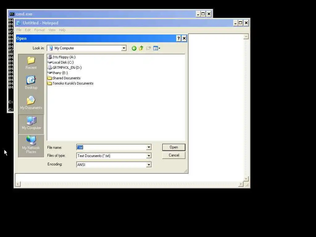Image resolution: width=316 pixels, height=237 pixels.
Task: Select '3½ Floppy (A:)' text entry
Action: tap(64, 57)
